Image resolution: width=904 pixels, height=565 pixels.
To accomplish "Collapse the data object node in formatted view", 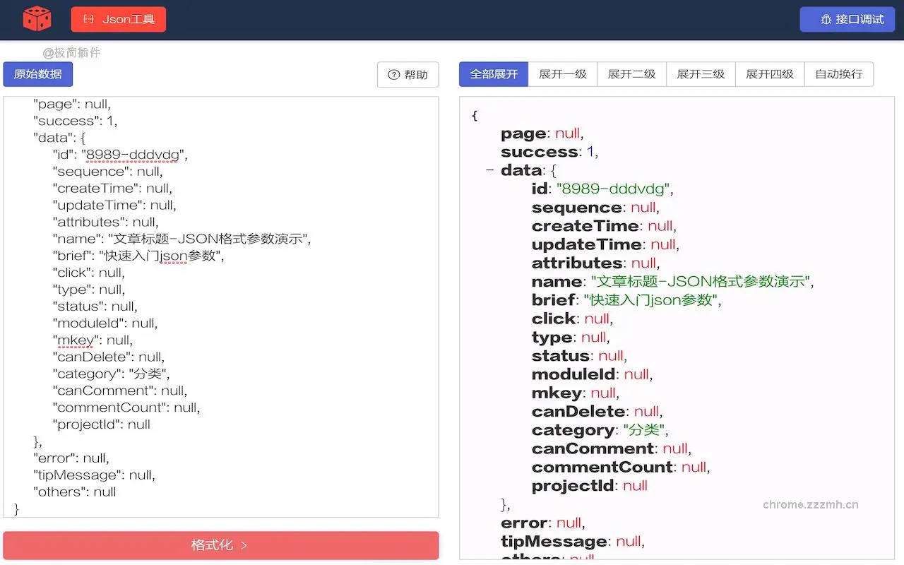I will pyautogui.click(x=490, y=169).
